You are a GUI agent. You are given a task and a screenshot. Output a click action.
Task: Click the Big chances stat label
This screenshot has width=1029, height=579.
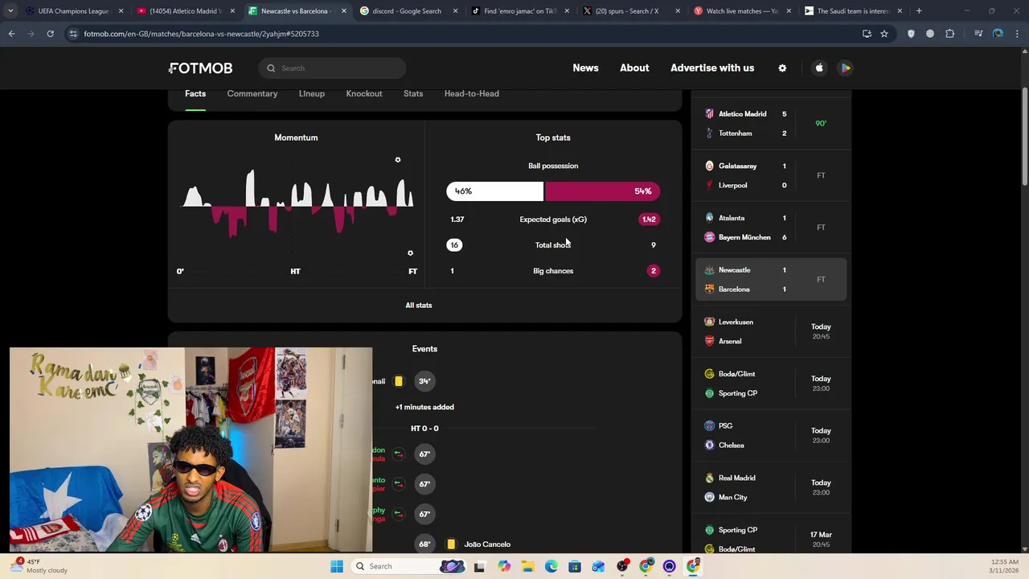tap(553, 271)
